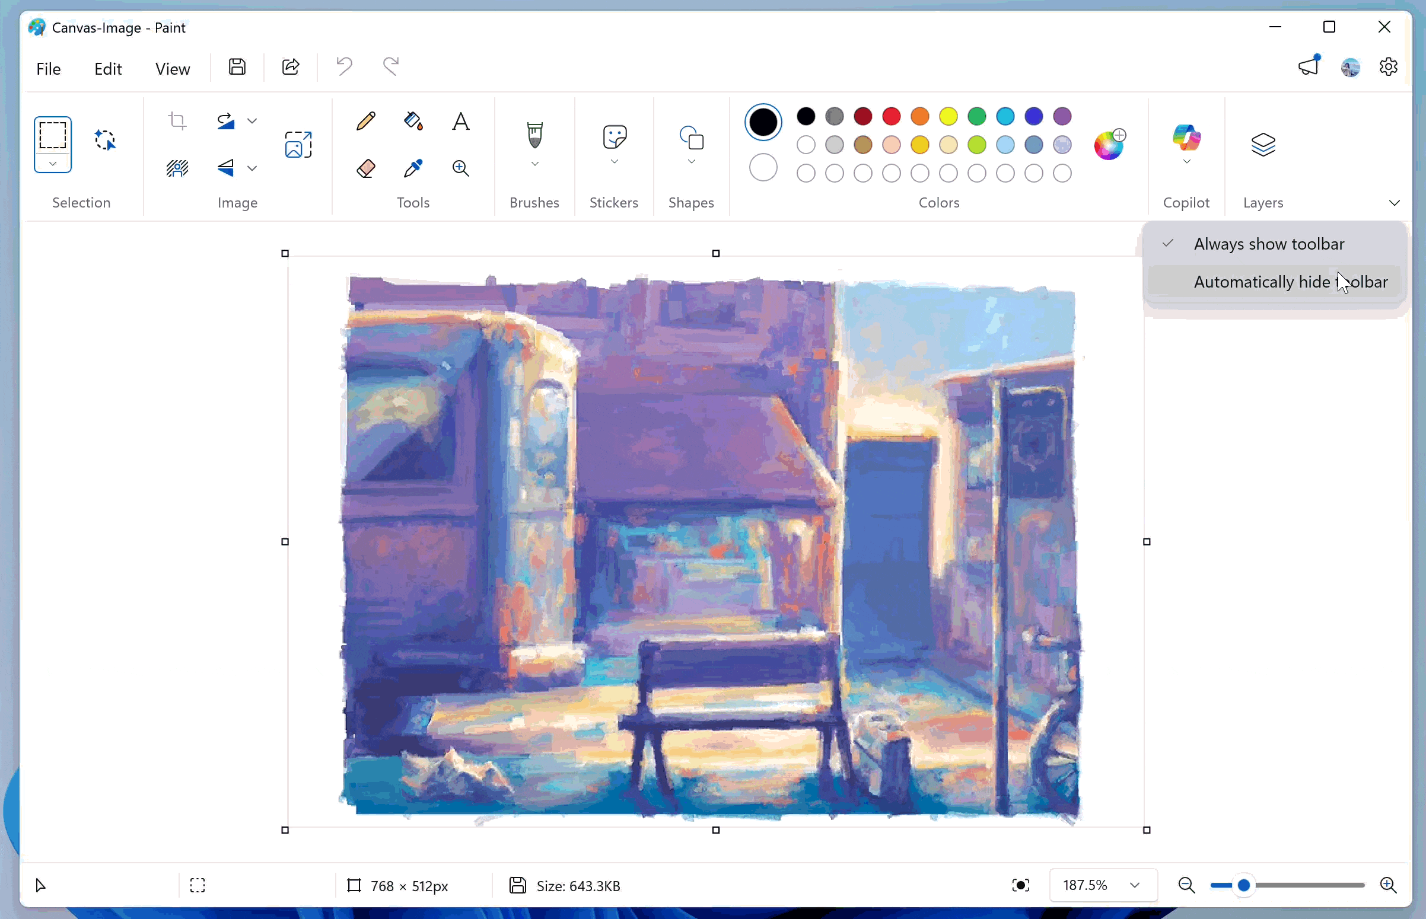The width and height of the screenshot is (1426, 919).
Task: Activate the Eraser tool
Action: pos(366,169)
